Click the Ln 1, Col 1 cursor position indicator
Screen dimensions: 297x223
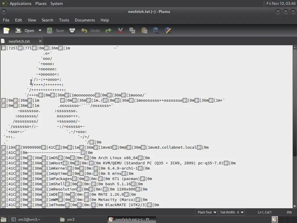point(265,212)
